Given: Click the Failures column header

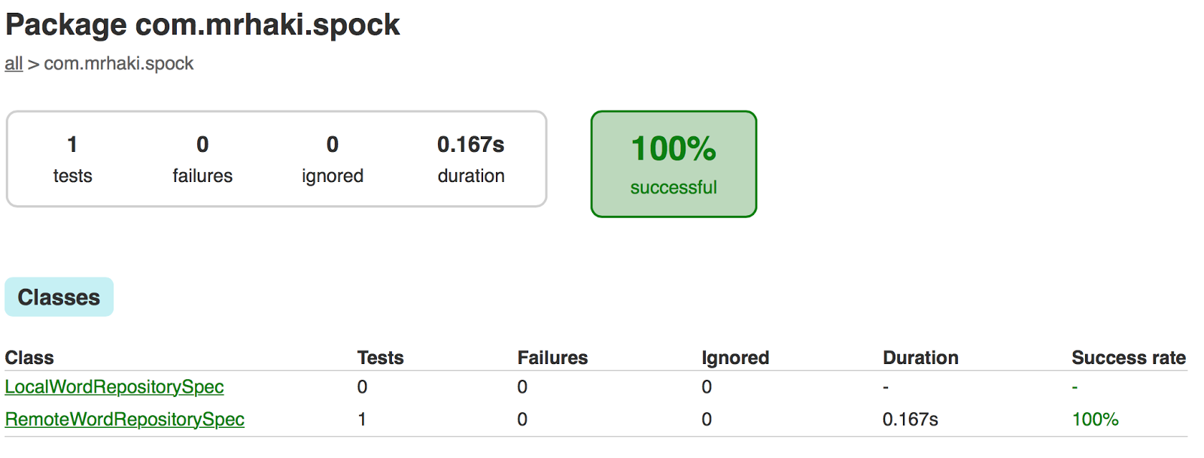Looking at the screenshot, I should point(552,357).
